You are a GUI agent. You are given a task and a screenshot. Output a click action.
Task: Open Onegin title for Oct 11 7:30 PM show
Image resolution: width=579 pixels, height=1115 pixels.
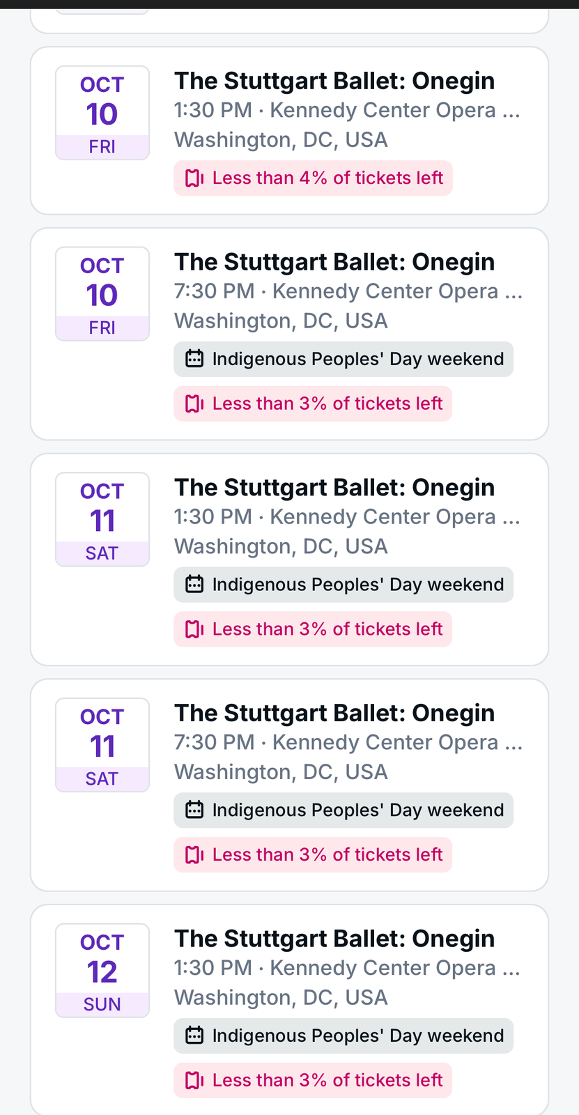[x=334, y=713]
